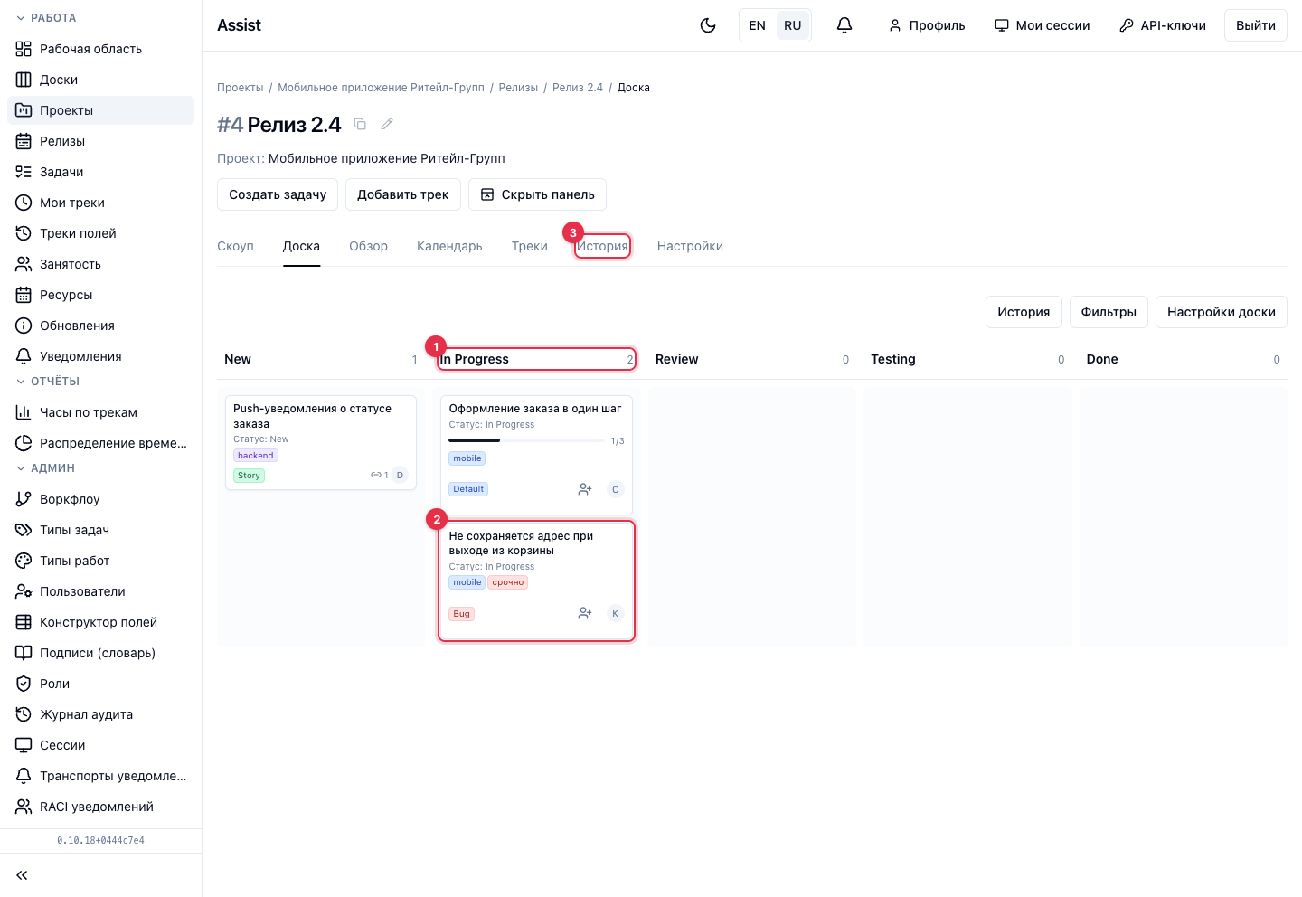Open Доски in sidebar
The width and height of the screenshot is (1302, 897).
(x=101, y=80)
